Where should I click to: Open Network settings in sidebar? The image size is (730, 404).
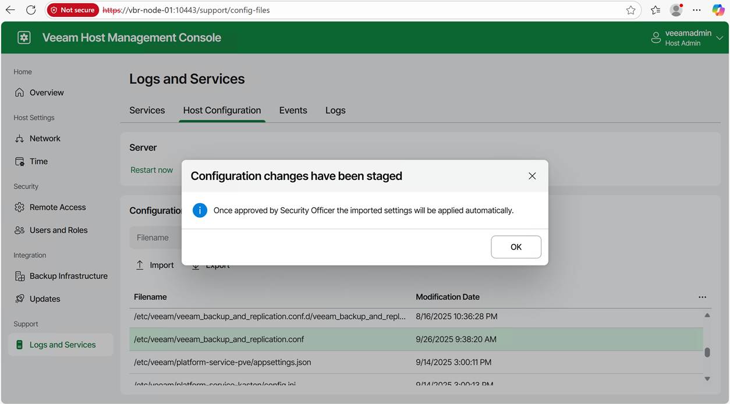point(45,139)
